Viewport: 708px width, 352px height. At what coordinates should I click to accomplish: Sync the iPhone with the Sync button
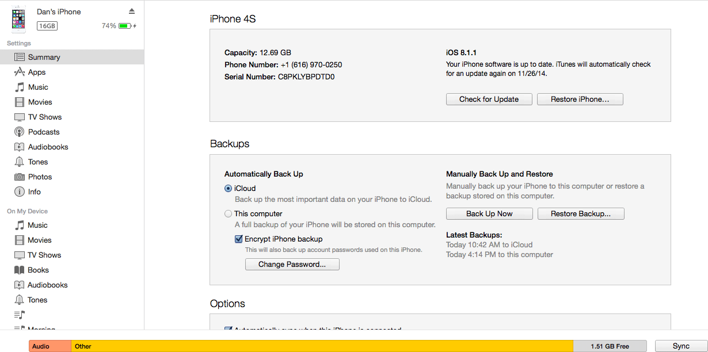tap(681, 346)
